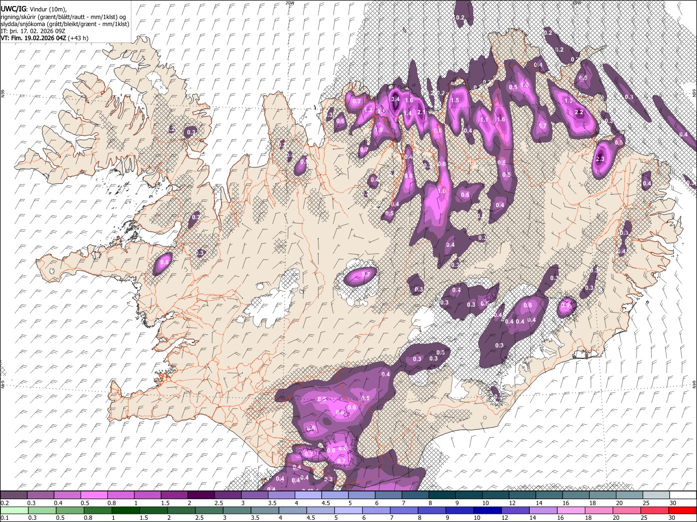Select the dark teal swatch at top-row 8
The image size is (697, 522).
pos(442,495)
